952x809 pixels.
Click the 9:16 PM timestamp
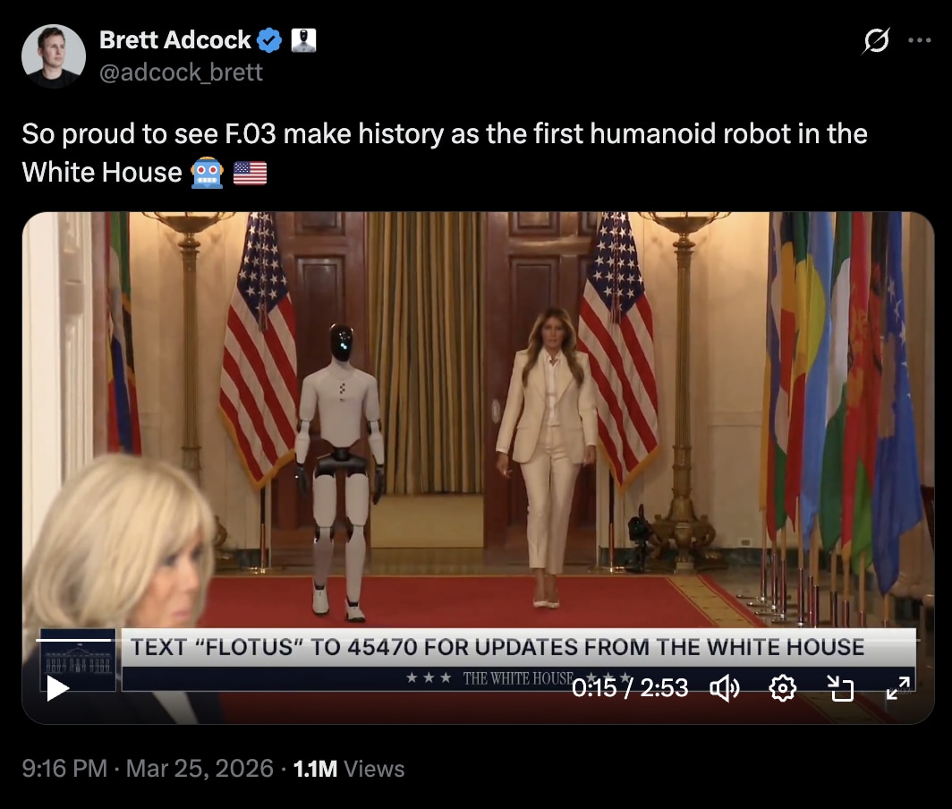pos(64,769)
